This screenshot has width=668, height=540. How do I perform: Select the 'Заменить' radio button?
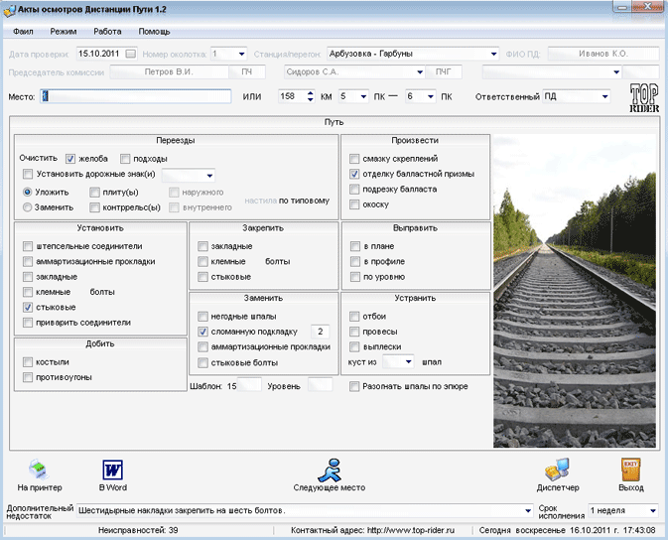coord(28,207)
